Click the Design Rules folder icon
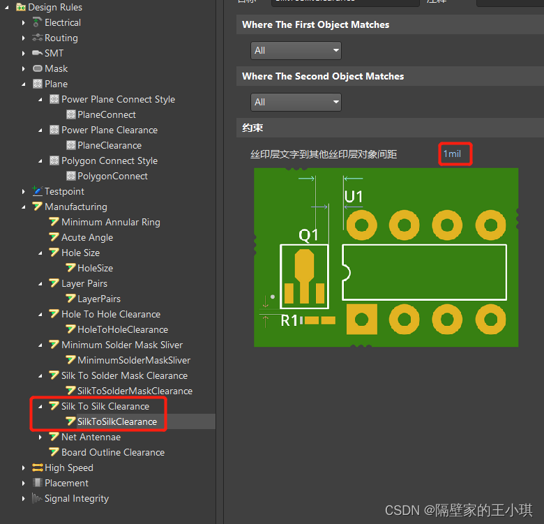Viewport: 544px width, 524px height. pos(21,7)
